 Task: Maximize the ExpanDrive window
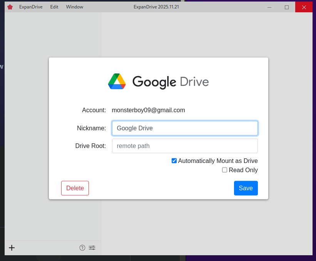click(287, 7)
